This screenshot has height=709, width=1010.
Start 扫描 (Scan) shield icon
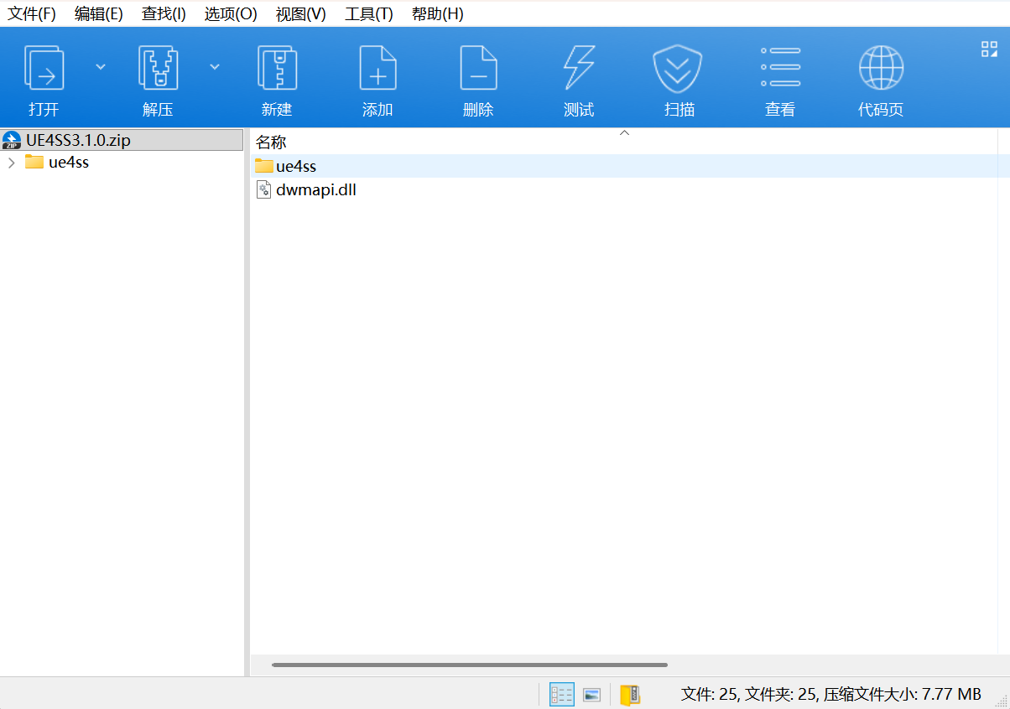tap(678, 69)
